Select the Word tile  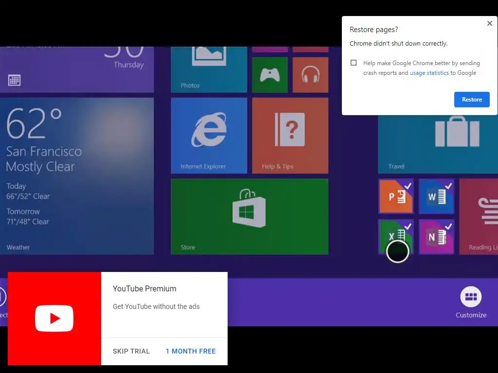(436, 196)
